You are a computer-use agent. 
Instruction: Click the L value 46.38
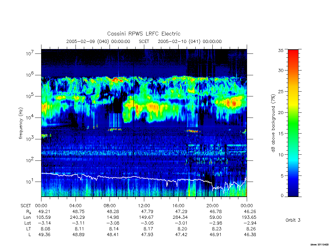pyautogui.click(x=250, y=235)
